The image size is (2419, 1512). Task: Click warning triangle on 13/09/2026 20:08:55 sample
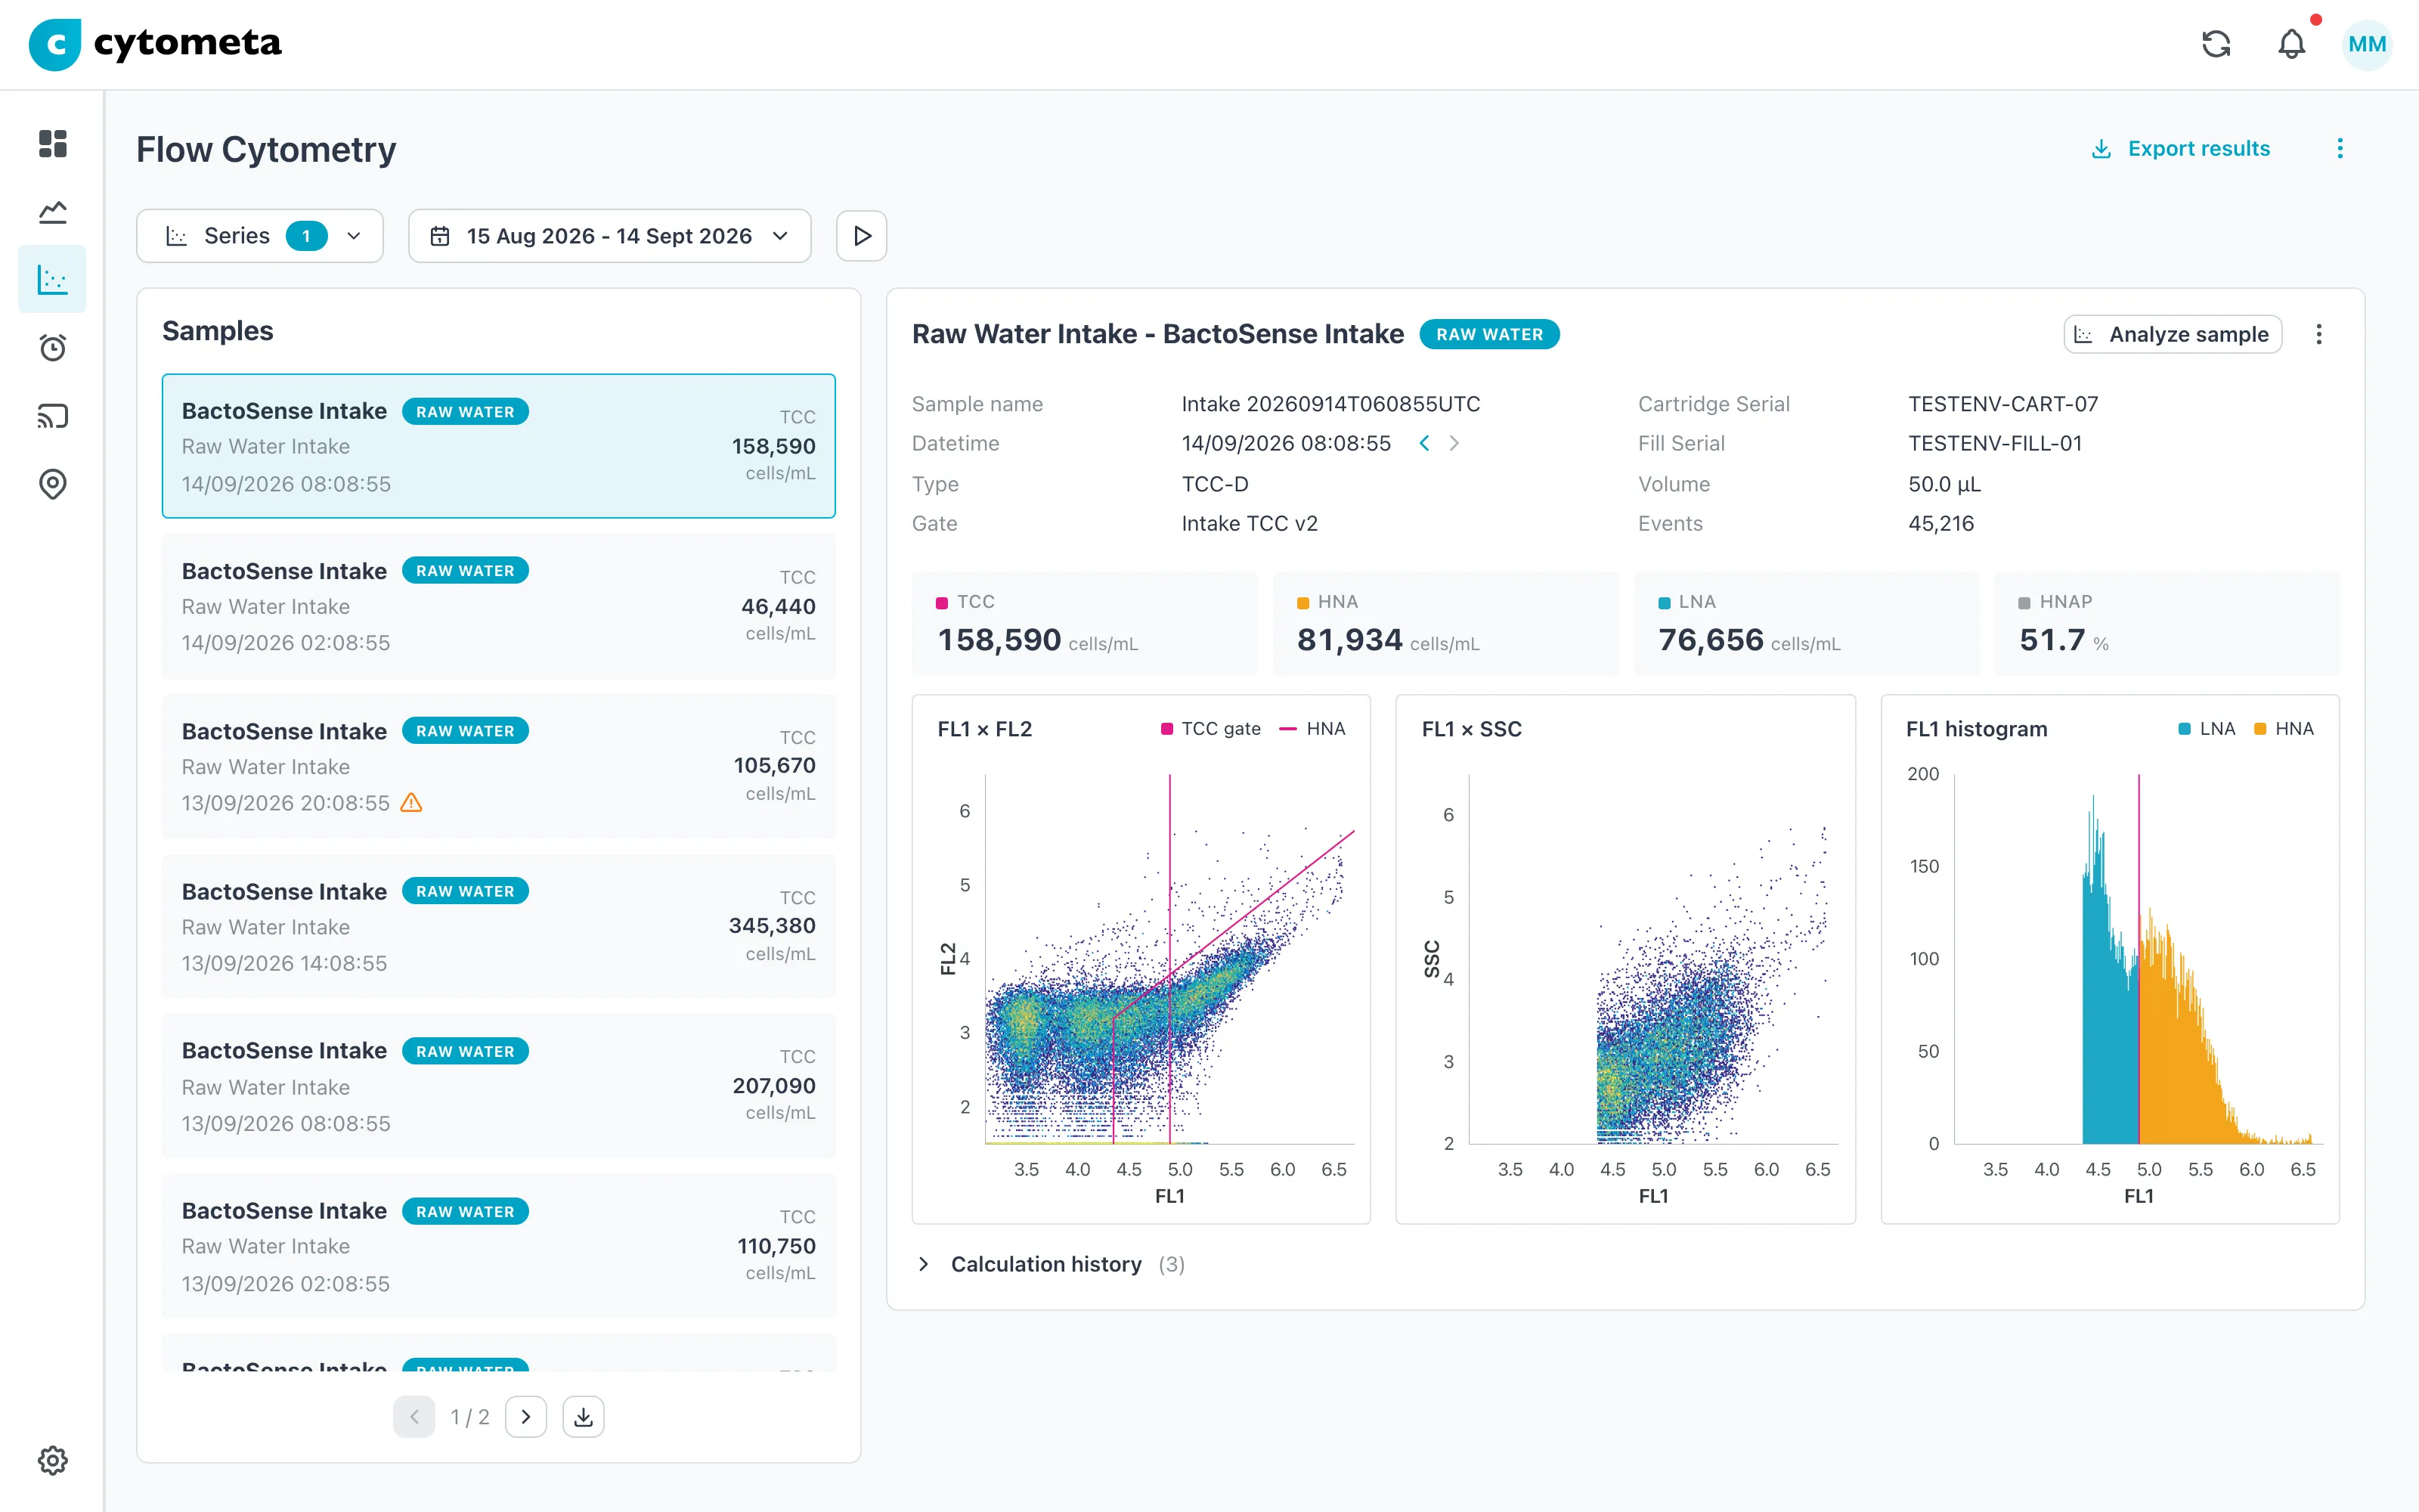[410, 802]
